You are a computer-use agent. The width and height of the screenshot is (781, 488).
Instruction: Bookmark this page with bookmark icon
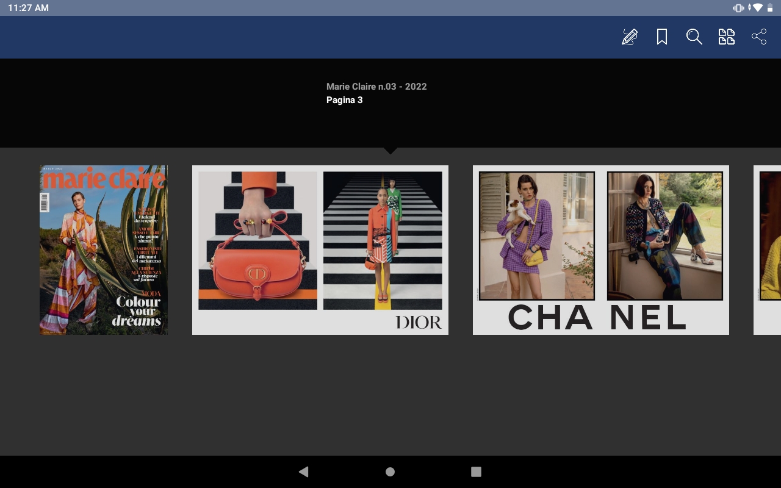[x=662, y=37]
